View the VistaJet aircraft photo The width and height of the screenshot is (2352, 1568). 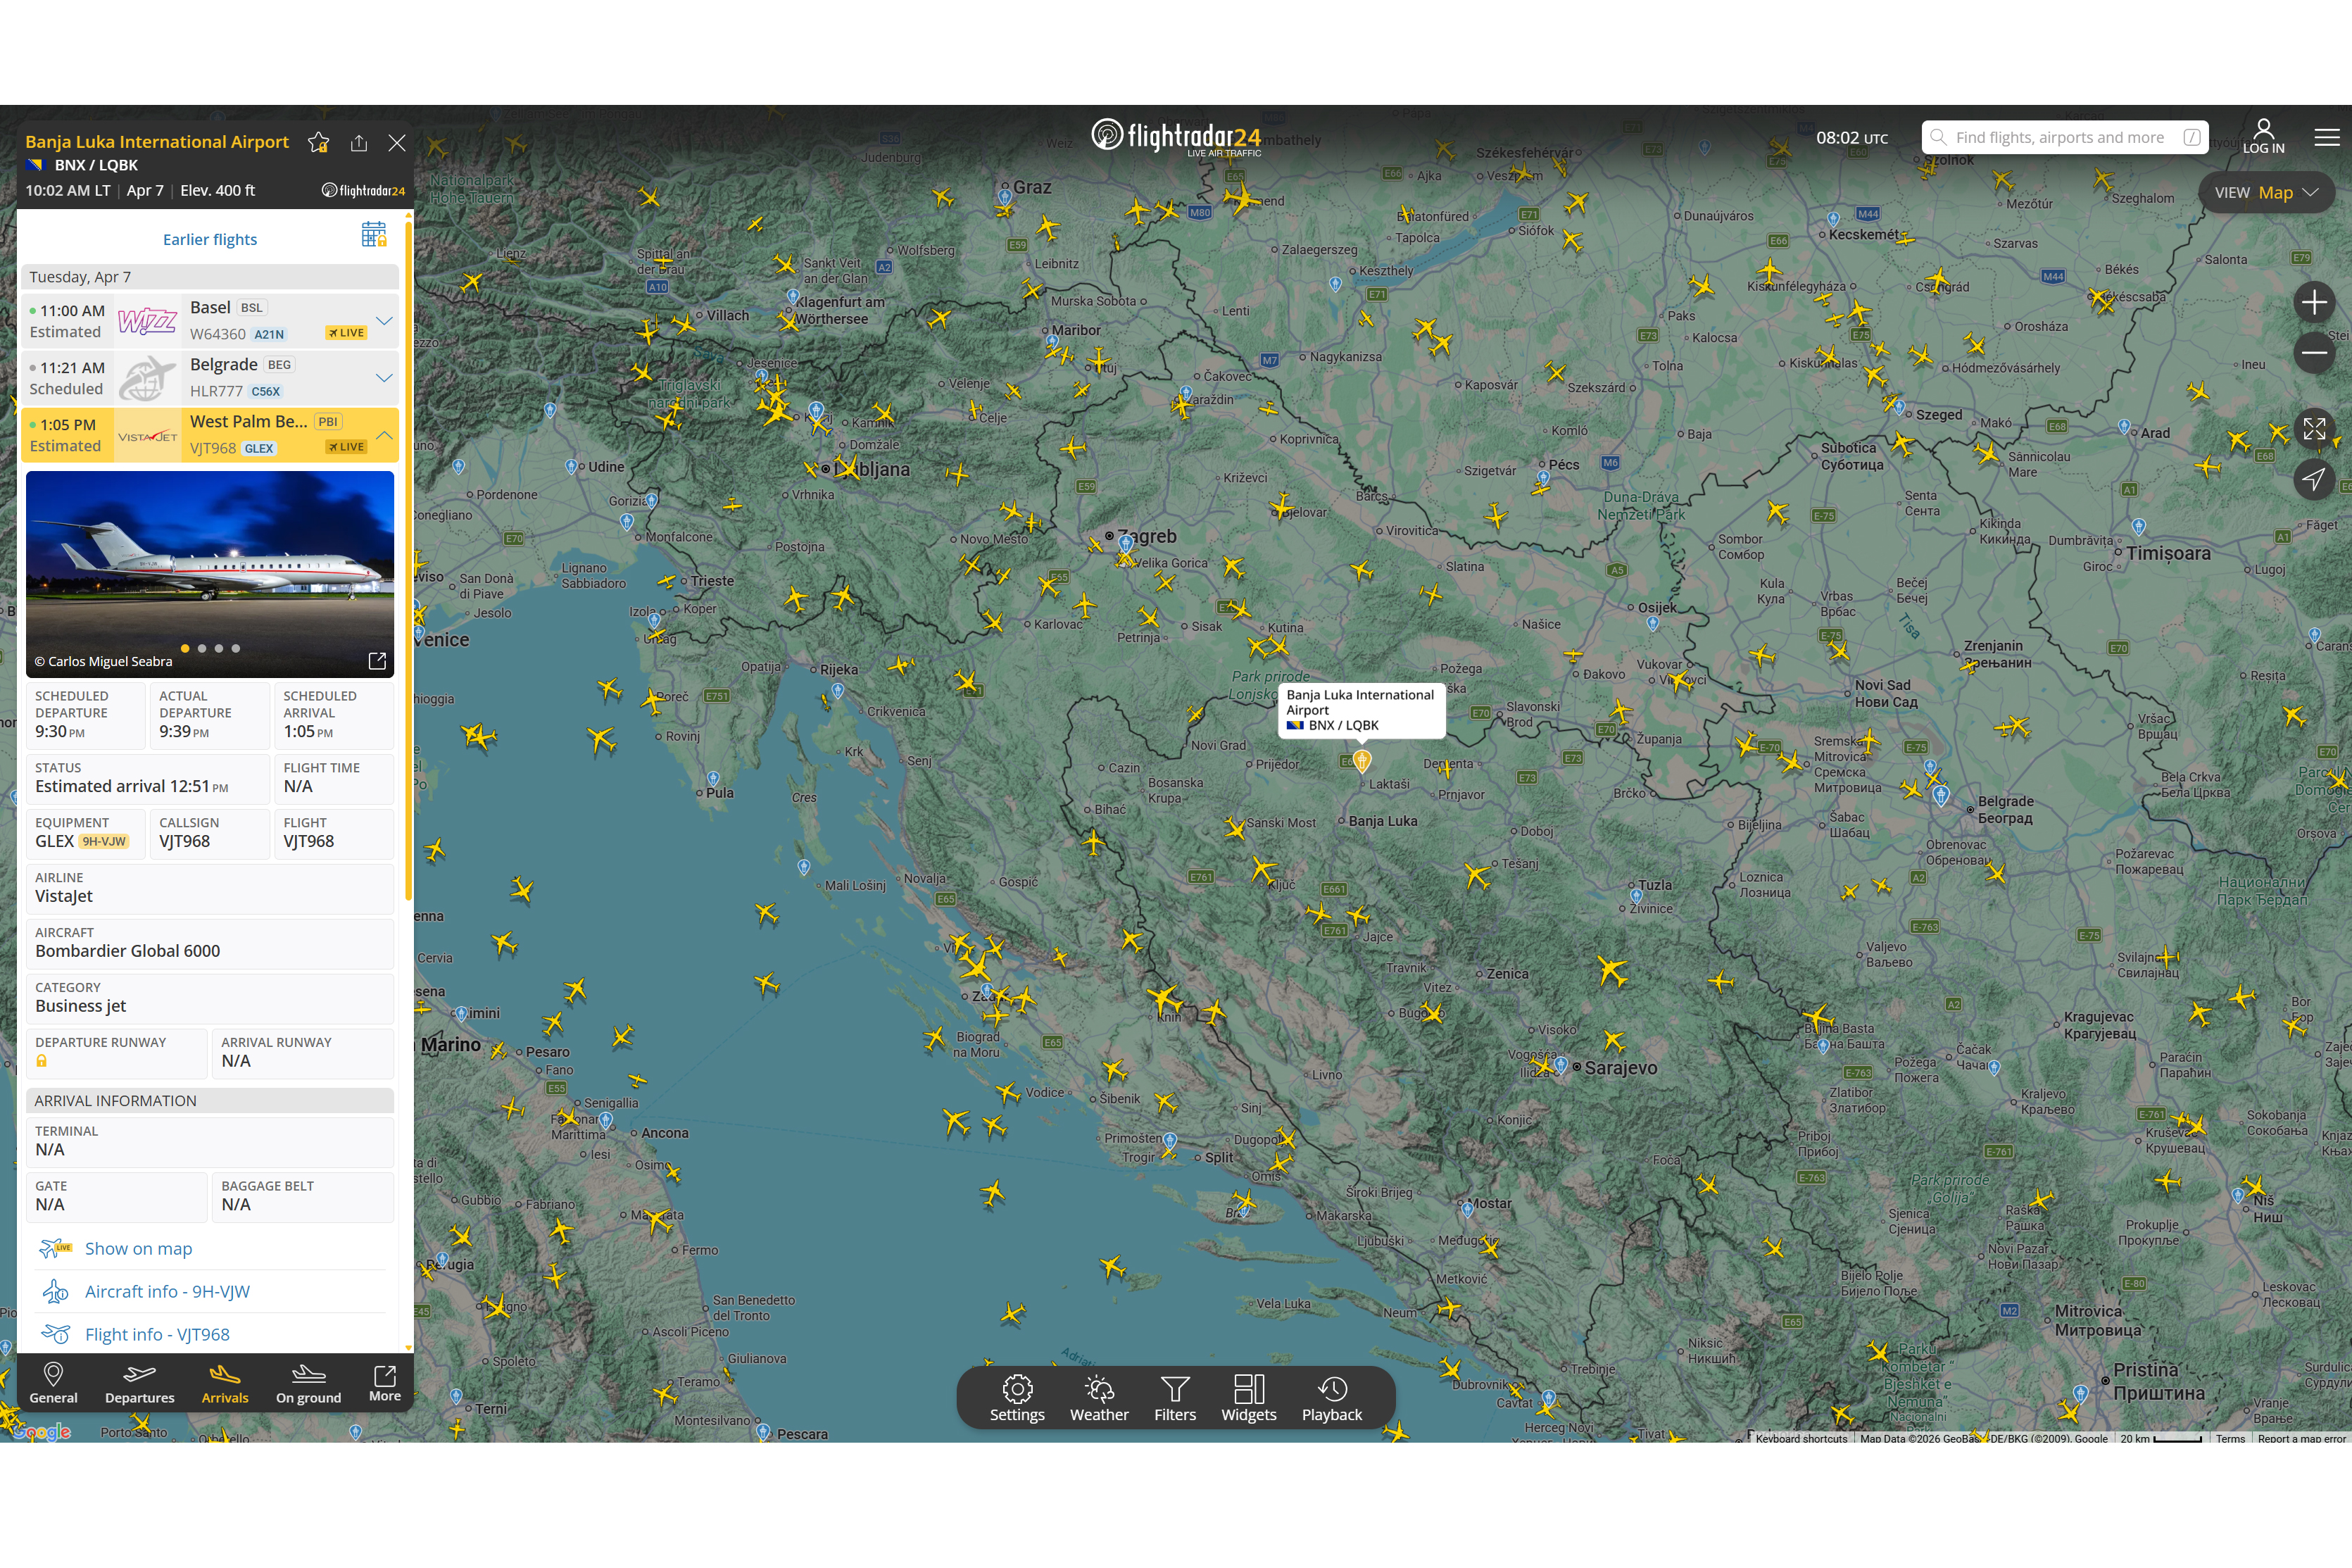click(210, 574)
